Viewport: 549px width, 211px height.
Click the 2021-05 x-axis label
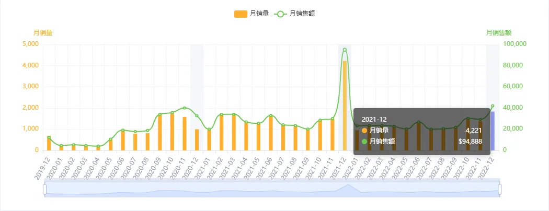tap(253, 168)
